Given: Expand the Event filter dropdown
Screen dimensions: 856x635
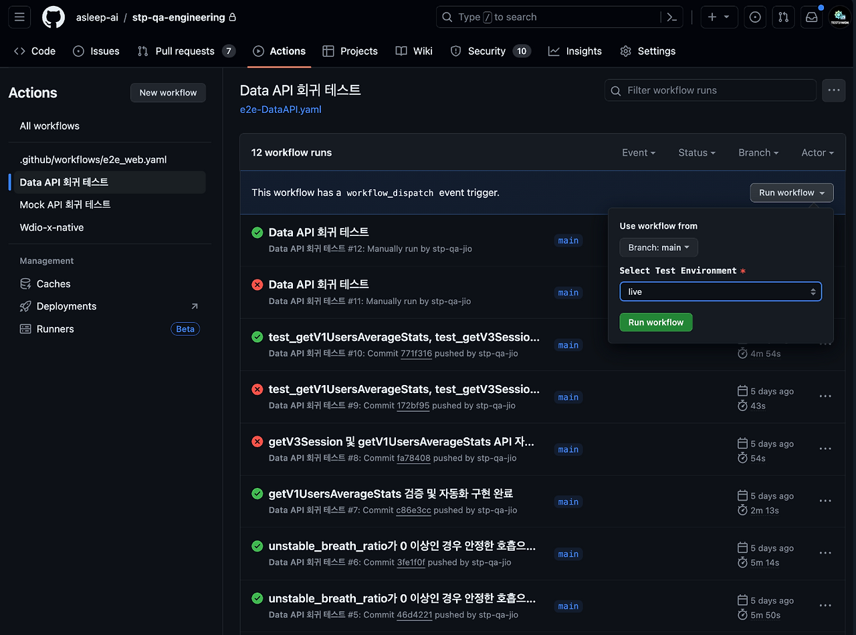Looking at the screenshot, I should point(639,152).
